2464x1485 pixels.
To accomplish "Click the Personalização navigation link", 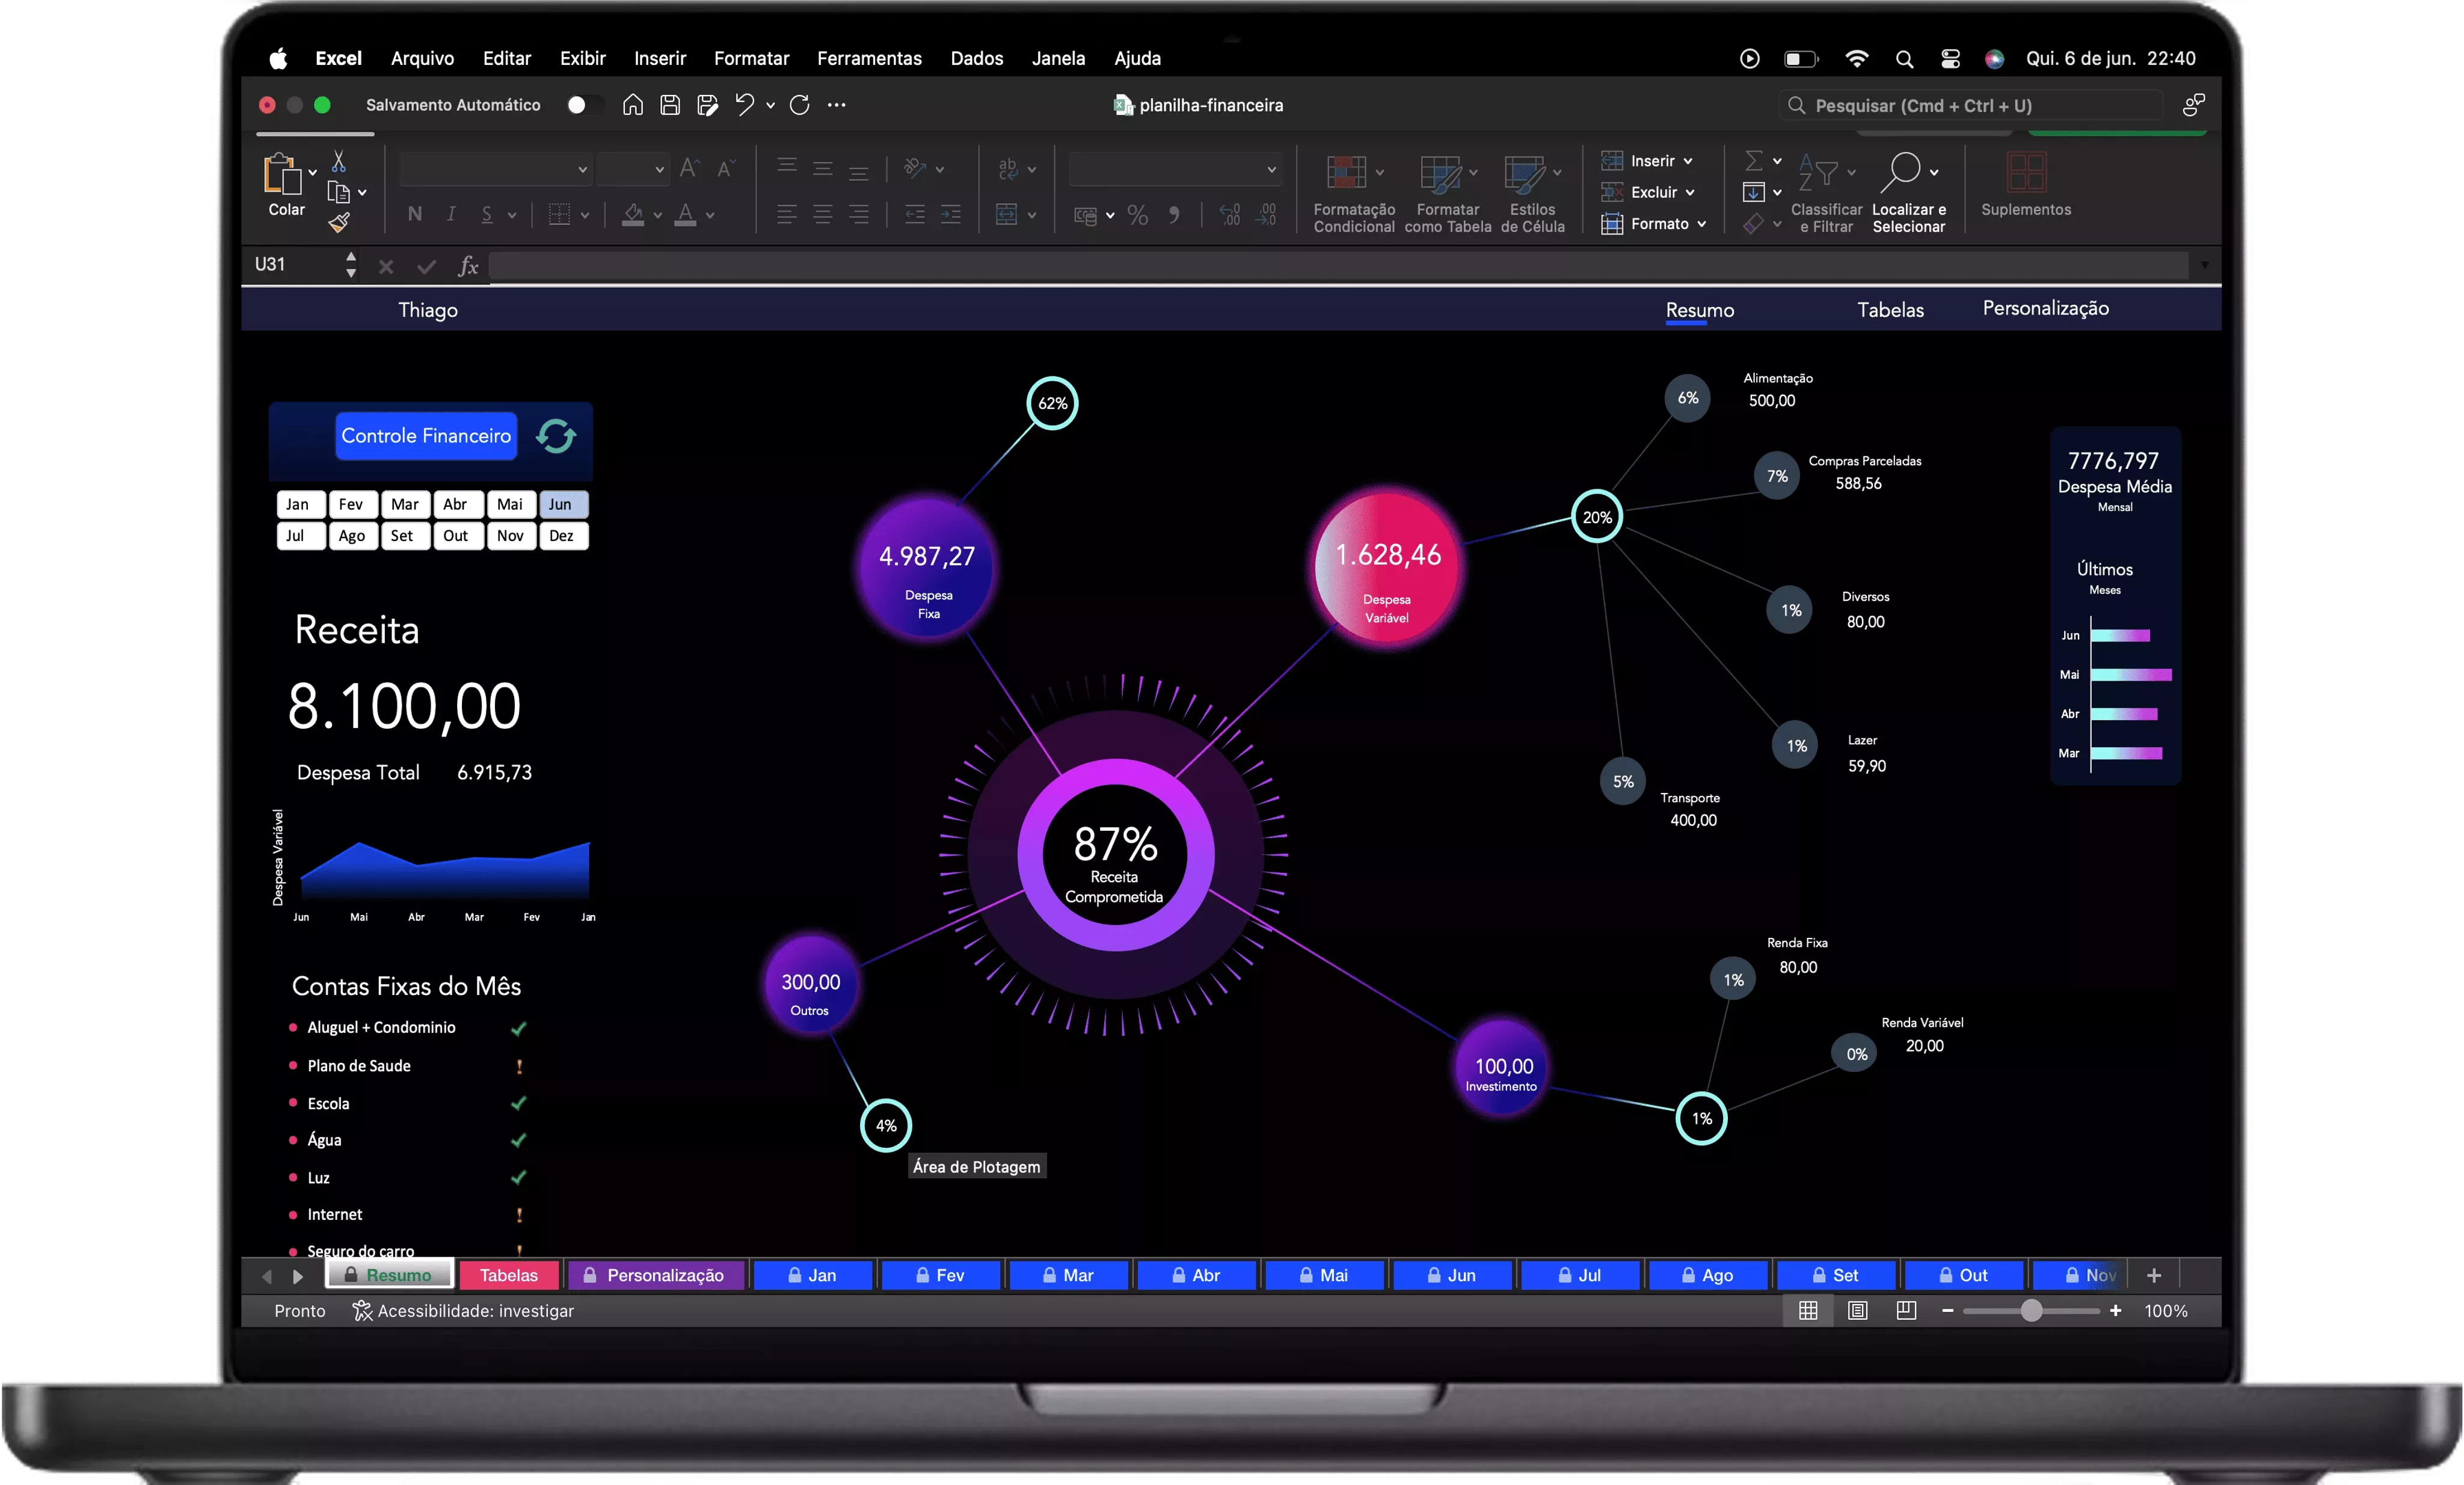I will coord(2045,309).
